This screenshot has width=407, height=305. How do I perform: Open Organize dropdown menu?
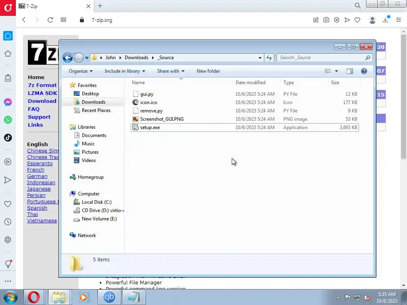(80, 71)
